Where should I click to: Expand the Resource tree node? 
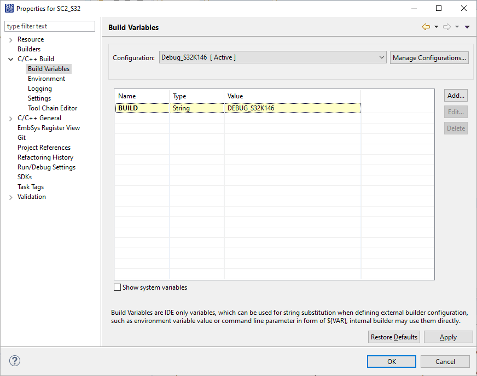(10, 40)
